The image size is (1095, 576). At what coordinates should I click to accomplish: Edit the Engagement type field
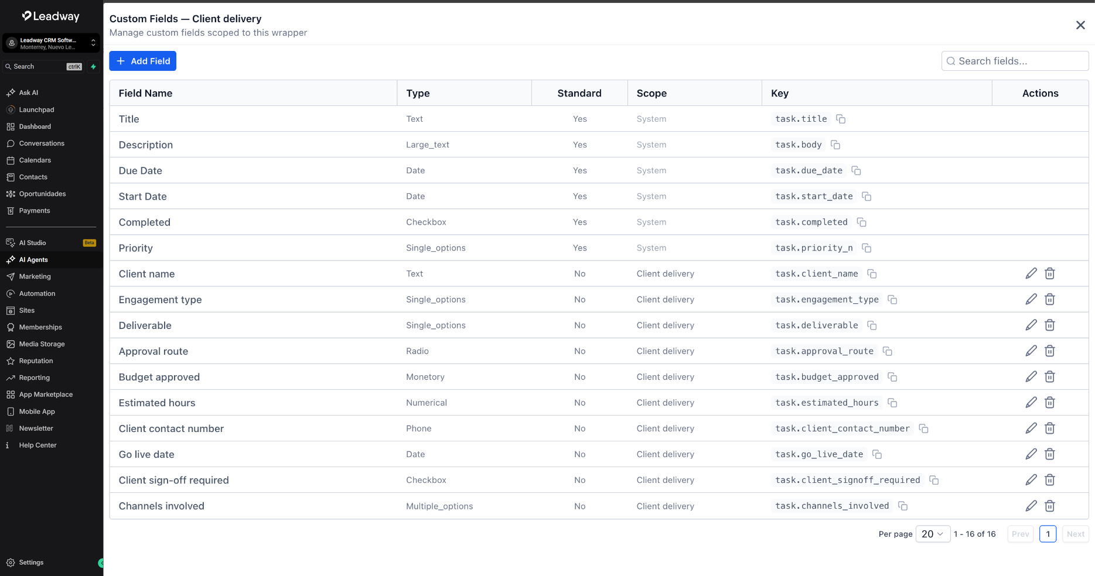tap(1031, 299)
